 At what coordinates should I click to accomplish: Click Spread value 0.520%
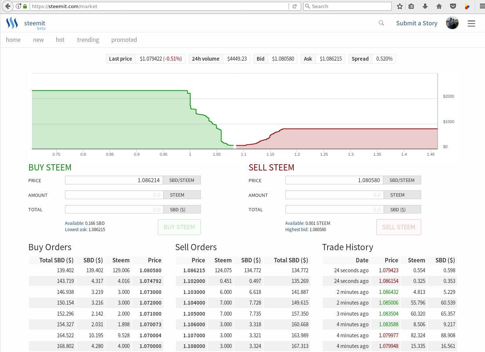[384, 59]
